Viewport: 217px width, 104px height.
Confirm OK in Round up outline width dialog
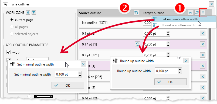pos(171,82)
